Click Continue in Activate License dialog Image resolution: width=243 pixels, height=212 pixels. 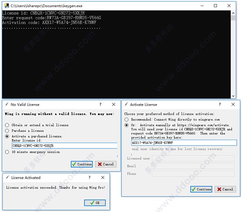point(201,189)
